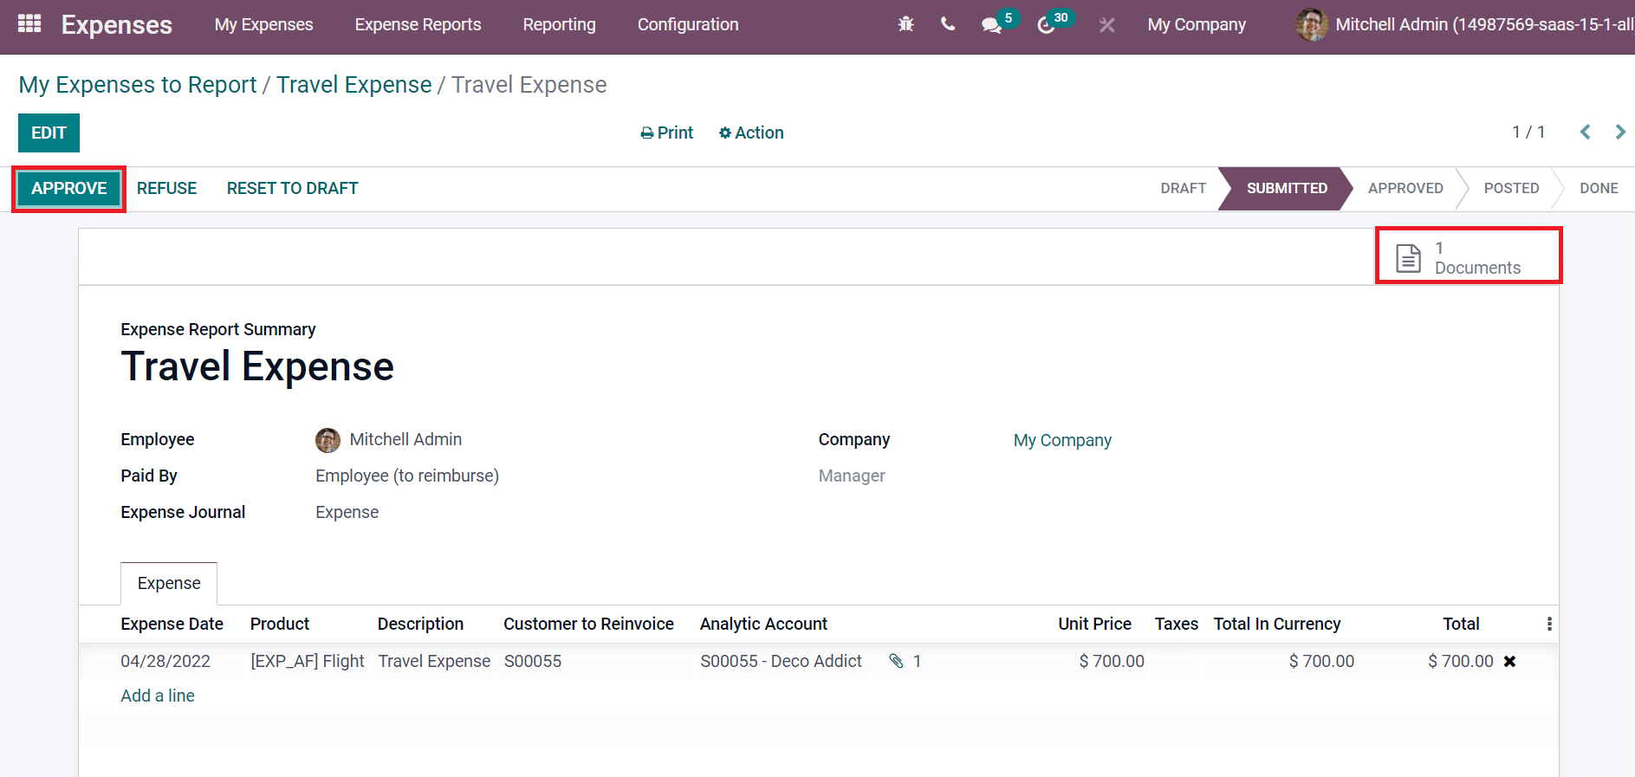Click the REFUSE button
The width and height of the screenshot is (1635, 777).
pyautogui.click(x=166, y=188)
